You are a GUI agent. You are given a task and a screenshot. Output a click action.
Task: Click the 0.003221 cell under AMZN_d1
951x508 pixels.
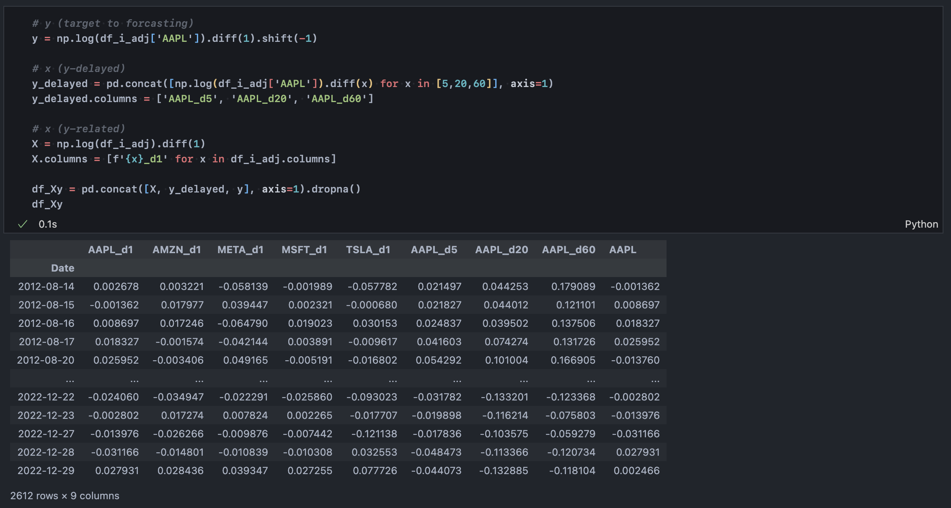point(182,287)
